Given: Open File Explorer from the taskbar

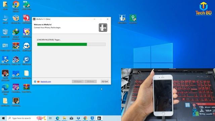Looking at the screenshot, I should click(x=64, y=118).
